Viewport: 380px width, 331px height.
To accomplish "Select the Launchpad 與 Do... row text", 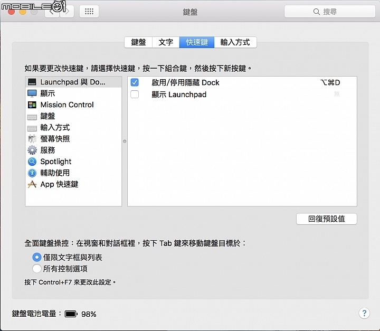I will [73, 82].
